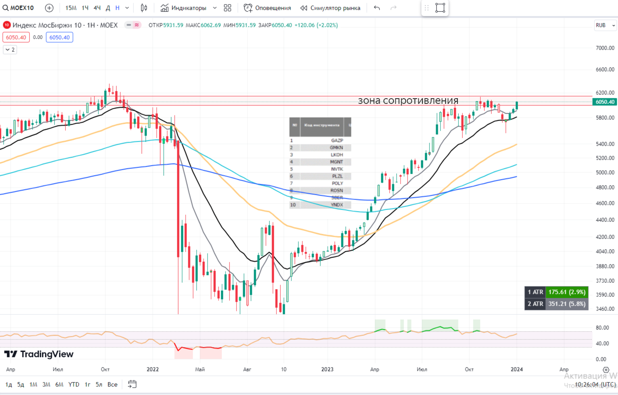This screenshot has width=618, height=395.
Task: Click the 7000.00 label on the price scale
Action: (x=605, y=48)
